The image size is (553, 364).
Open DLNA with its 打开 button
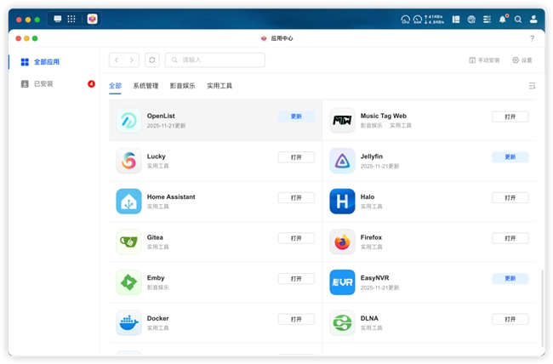click(510, 319)
